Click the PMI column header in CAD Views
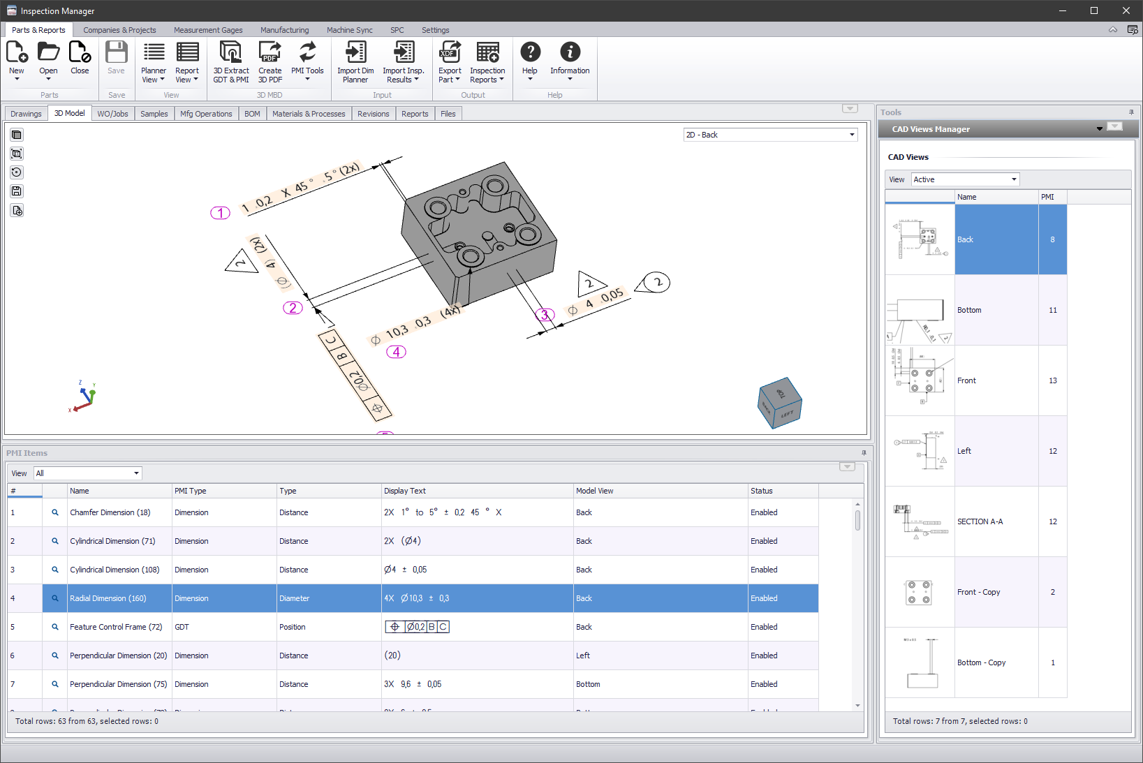 (1052, 197)
